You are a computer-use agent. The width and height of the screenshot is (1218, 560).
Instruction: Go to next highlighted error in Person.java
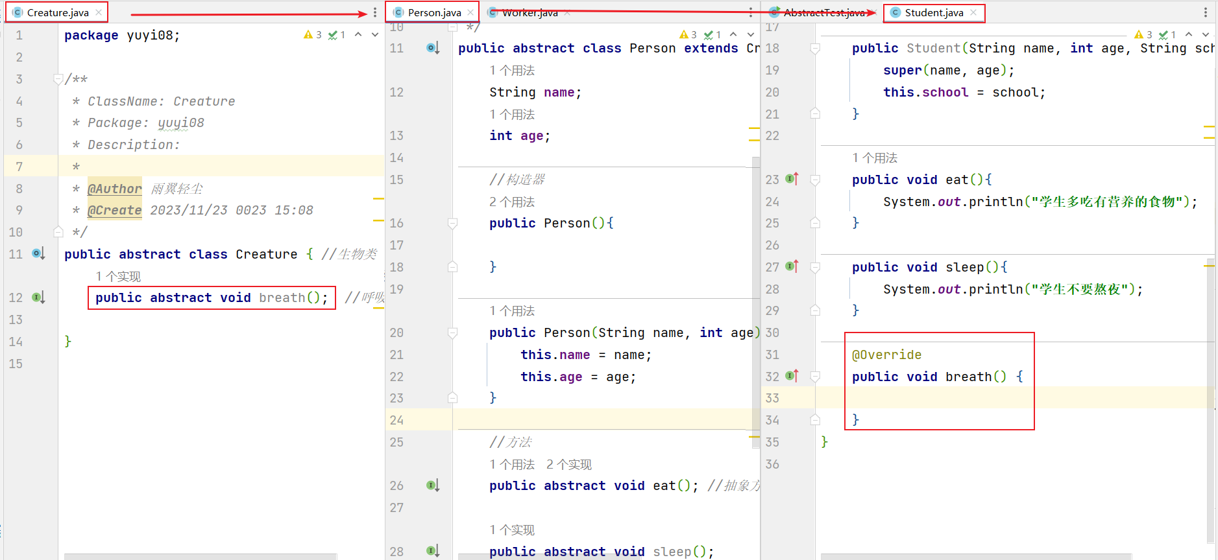point(751,35)
